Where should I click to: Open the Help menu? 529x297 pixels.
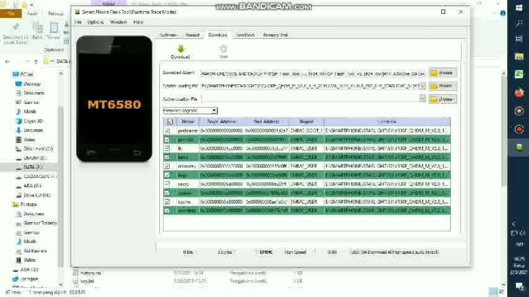coord(138,22)
